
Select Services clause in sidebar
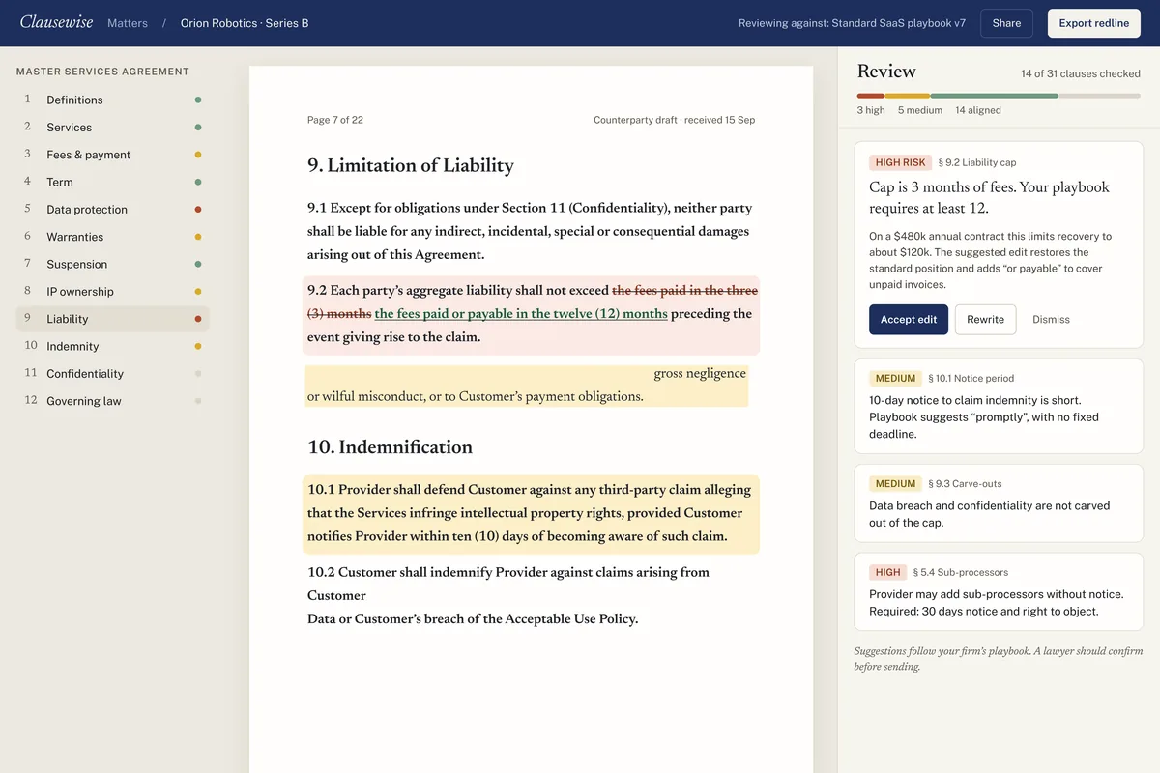(112, 127)
